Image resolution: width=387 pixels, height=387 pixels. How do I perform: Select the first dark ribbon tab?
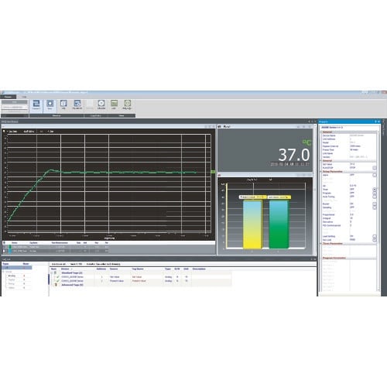pyautogui.click(x=8, y=97)
